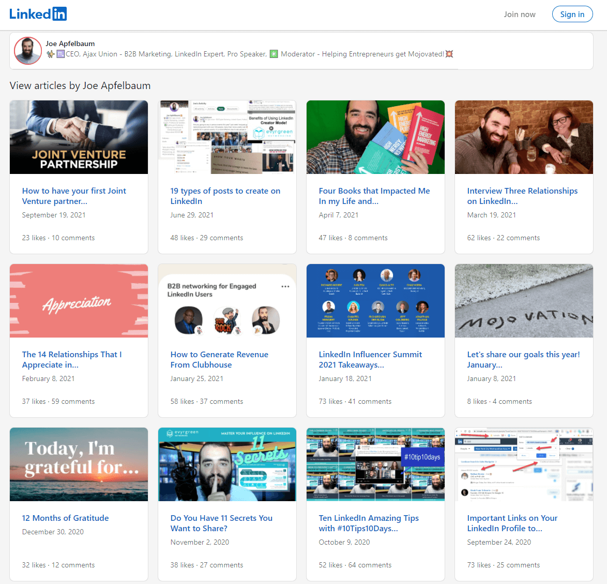
Task: Click the Joint Venture Partnership thumbnail
Action: tap(79, 137)
